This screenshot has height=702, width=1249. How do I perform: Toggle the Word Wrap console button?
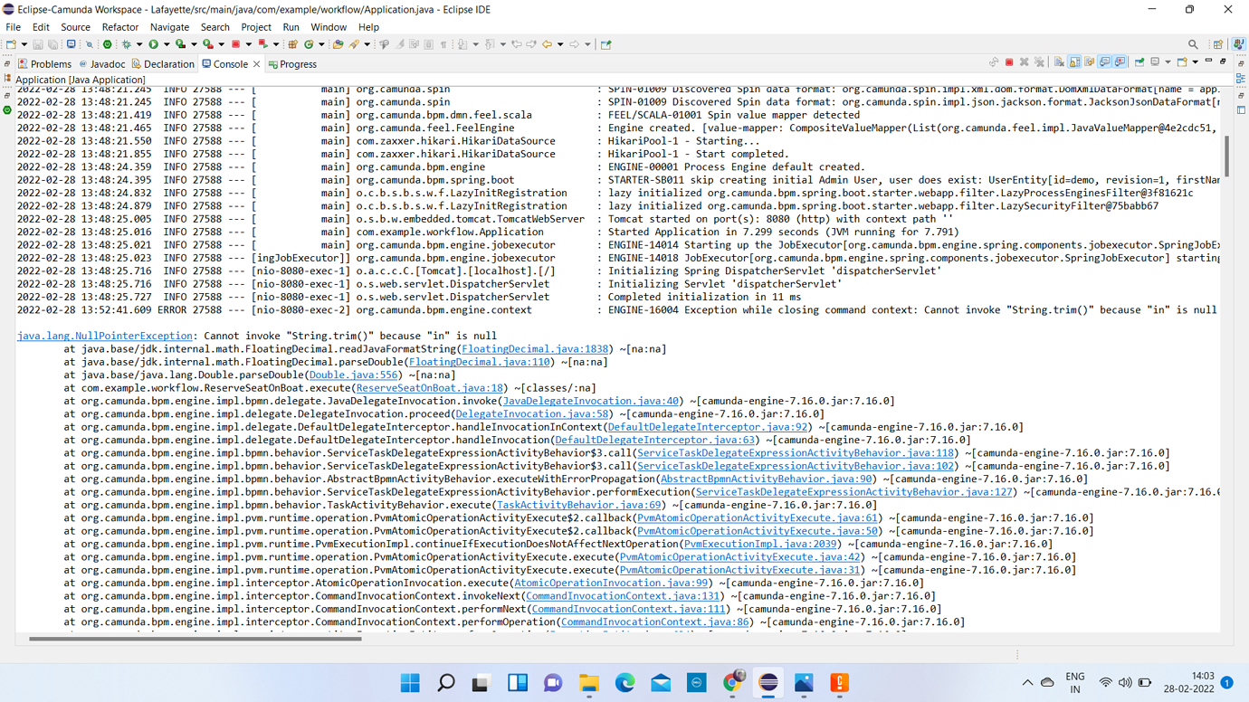(1090, 62)
